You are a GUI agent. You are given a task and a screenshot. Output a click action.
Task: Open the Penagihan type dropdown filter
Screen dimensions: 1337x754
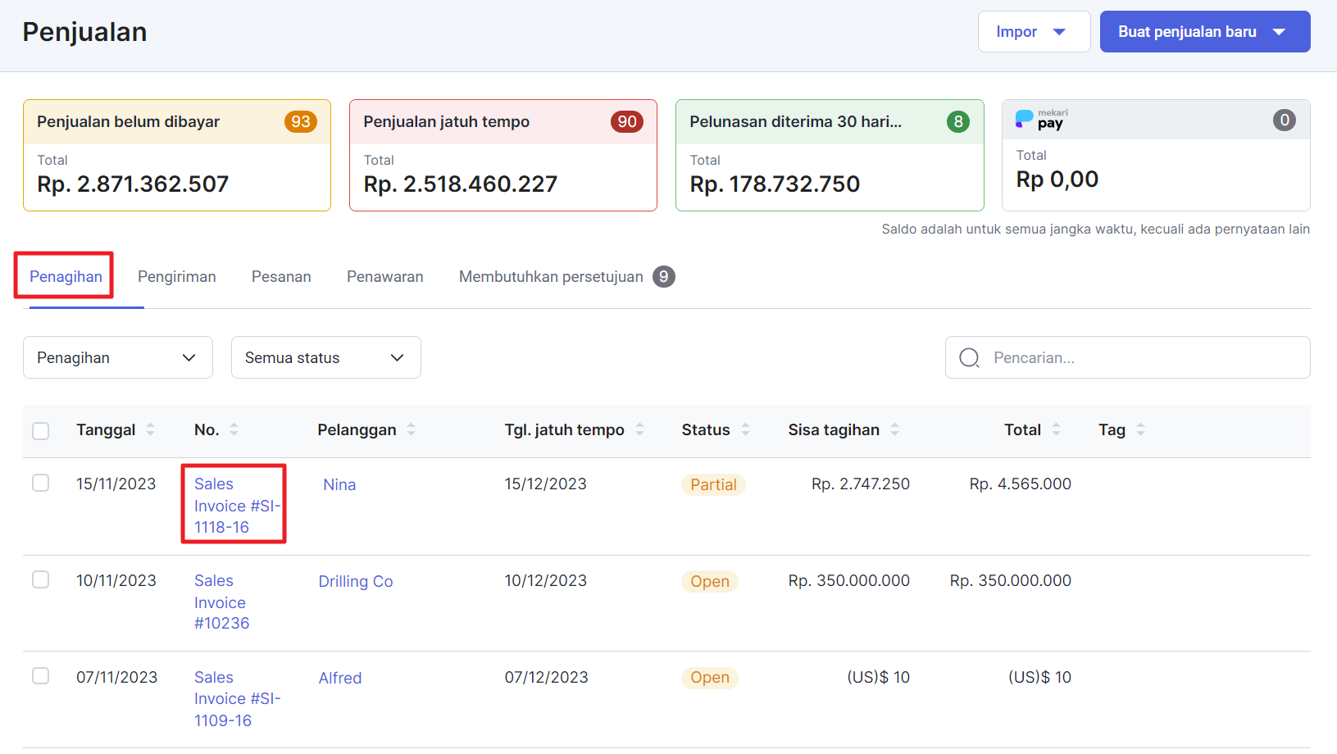pos(117,357)
